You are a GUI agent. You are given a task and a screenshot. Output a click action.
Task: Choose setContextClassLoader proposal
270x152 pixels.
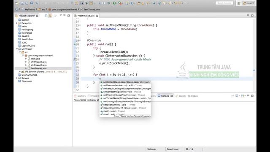click(x=125, y=82)
